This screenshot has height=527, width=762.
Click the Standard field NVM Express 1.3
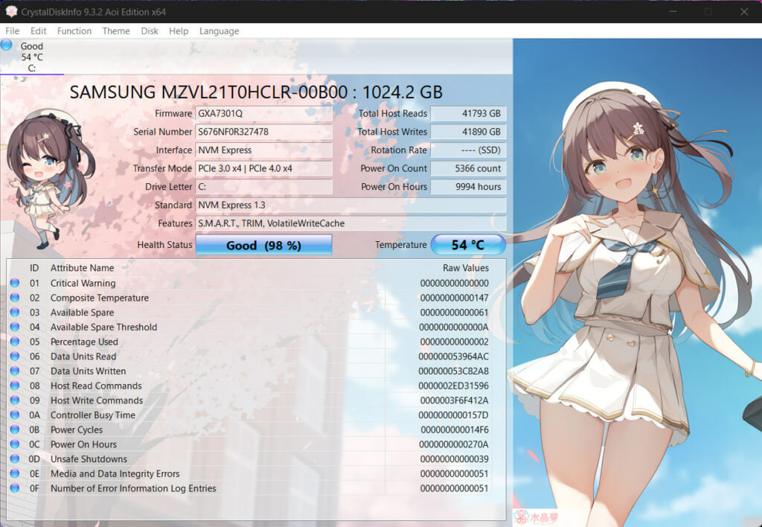point(350,205)
